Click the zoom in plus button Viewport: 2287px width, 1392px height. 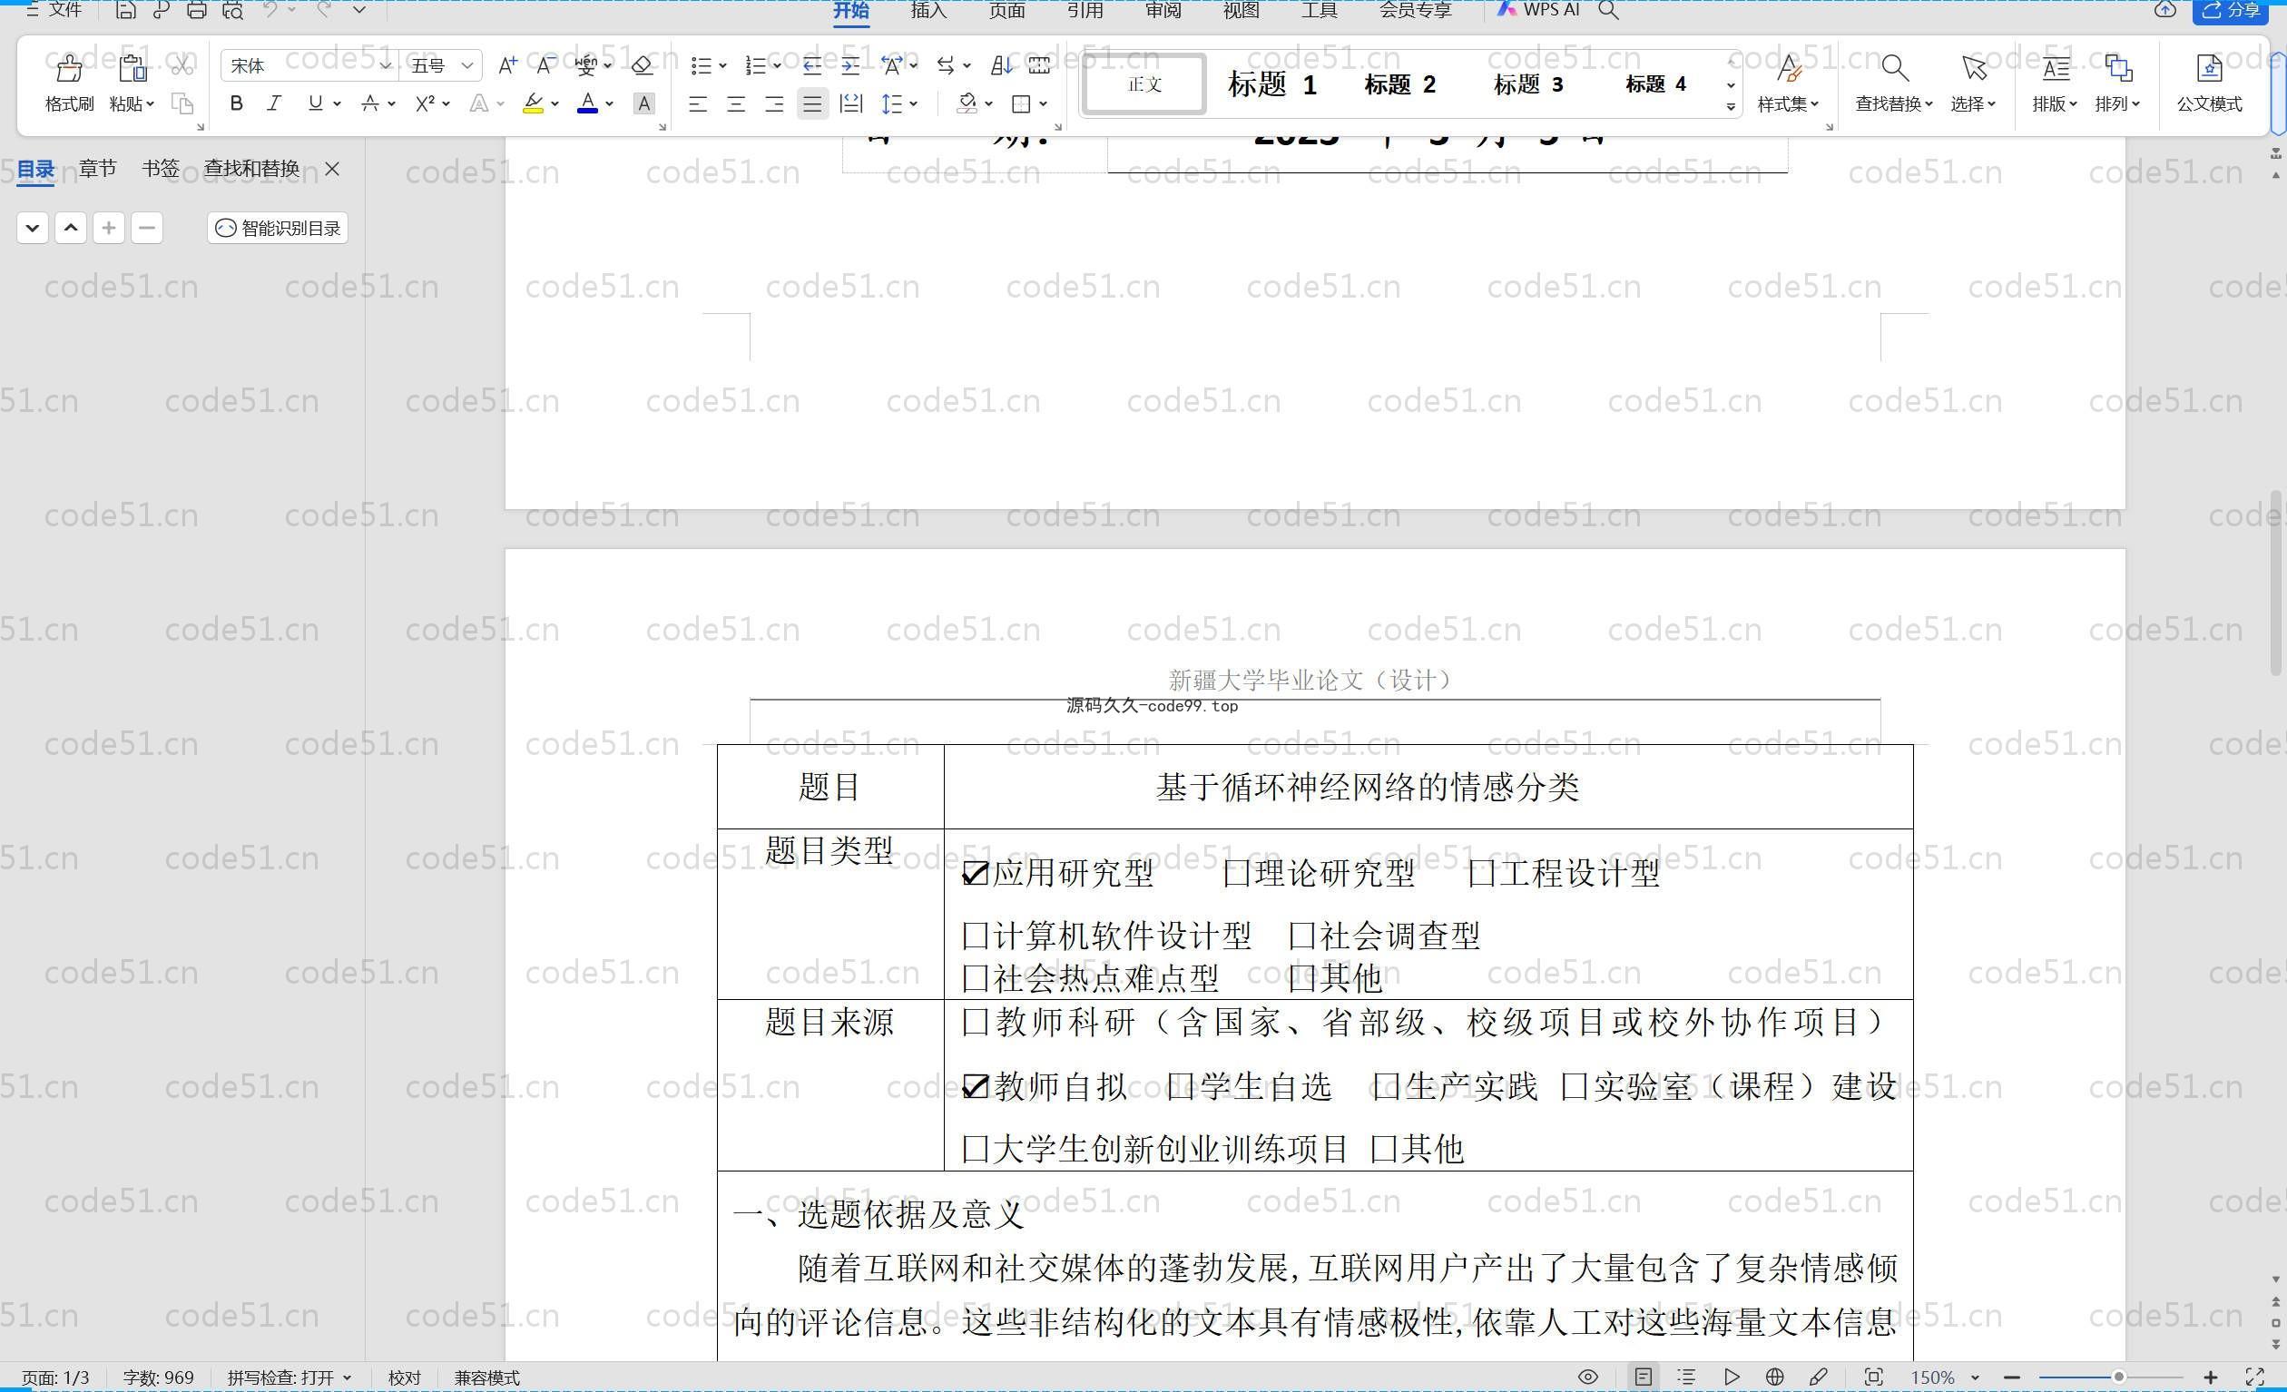coord(2210,1377)
